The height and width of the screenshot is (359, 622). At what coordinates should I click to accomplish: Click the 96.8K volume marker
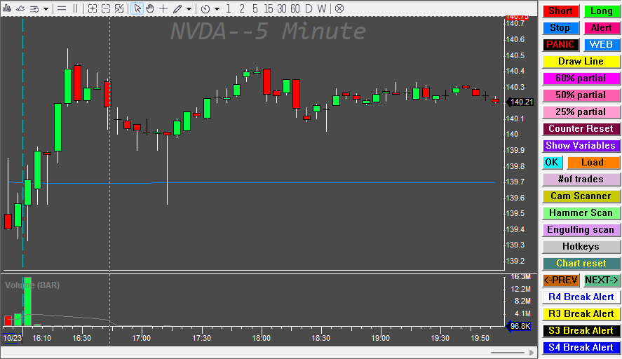coord(519,327)
